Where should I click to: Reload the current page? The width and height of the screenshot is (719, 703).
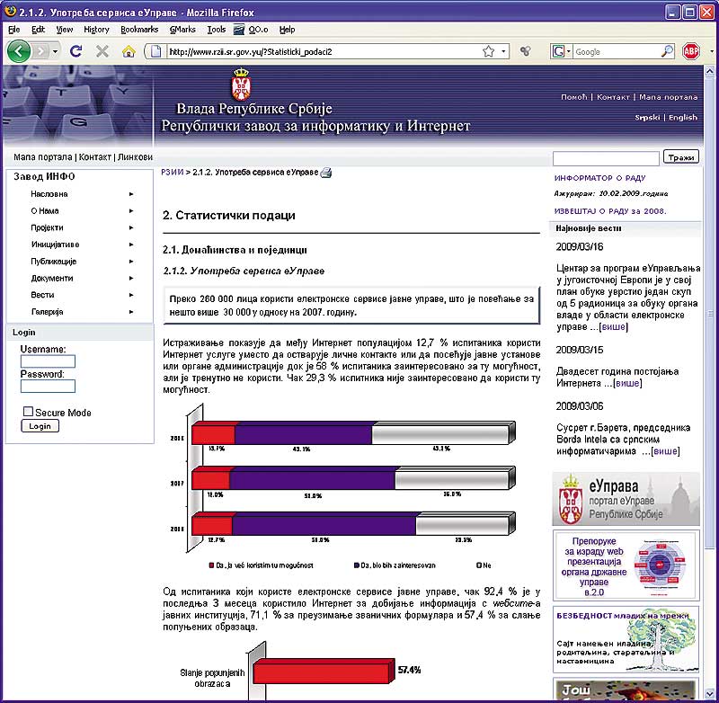click(76, 51)
